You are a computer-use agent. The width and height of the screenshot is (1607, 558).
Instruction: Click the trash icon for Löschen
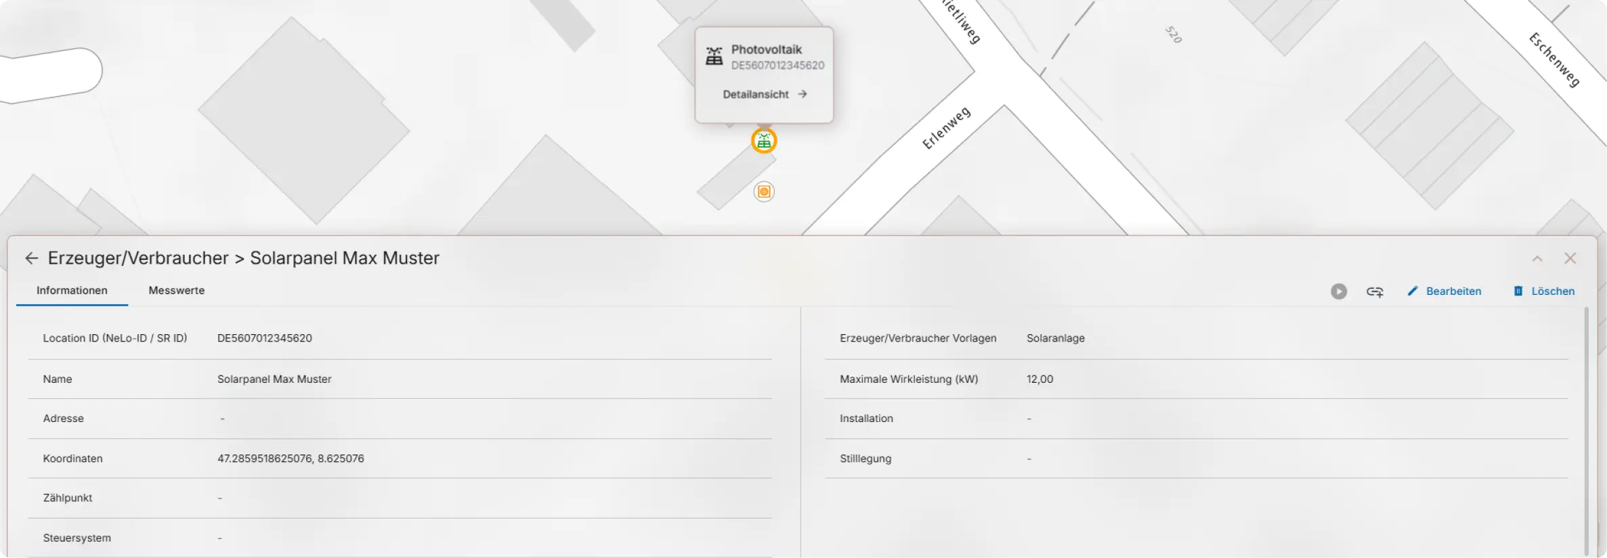(1518, 291)
